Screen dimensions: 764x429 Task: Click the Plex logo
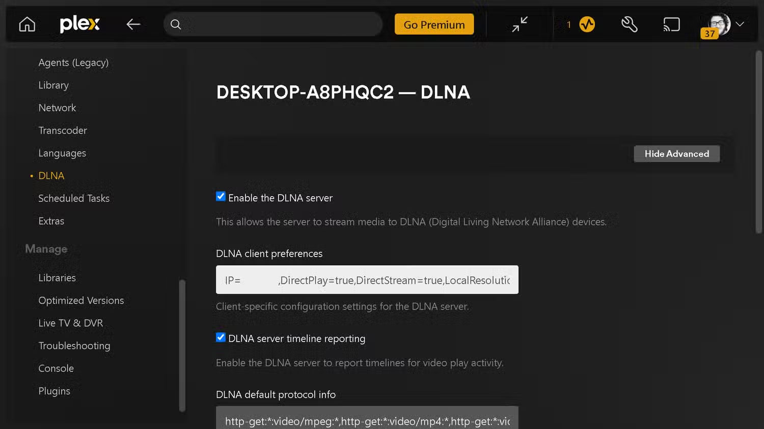click(x=79, y=24)
